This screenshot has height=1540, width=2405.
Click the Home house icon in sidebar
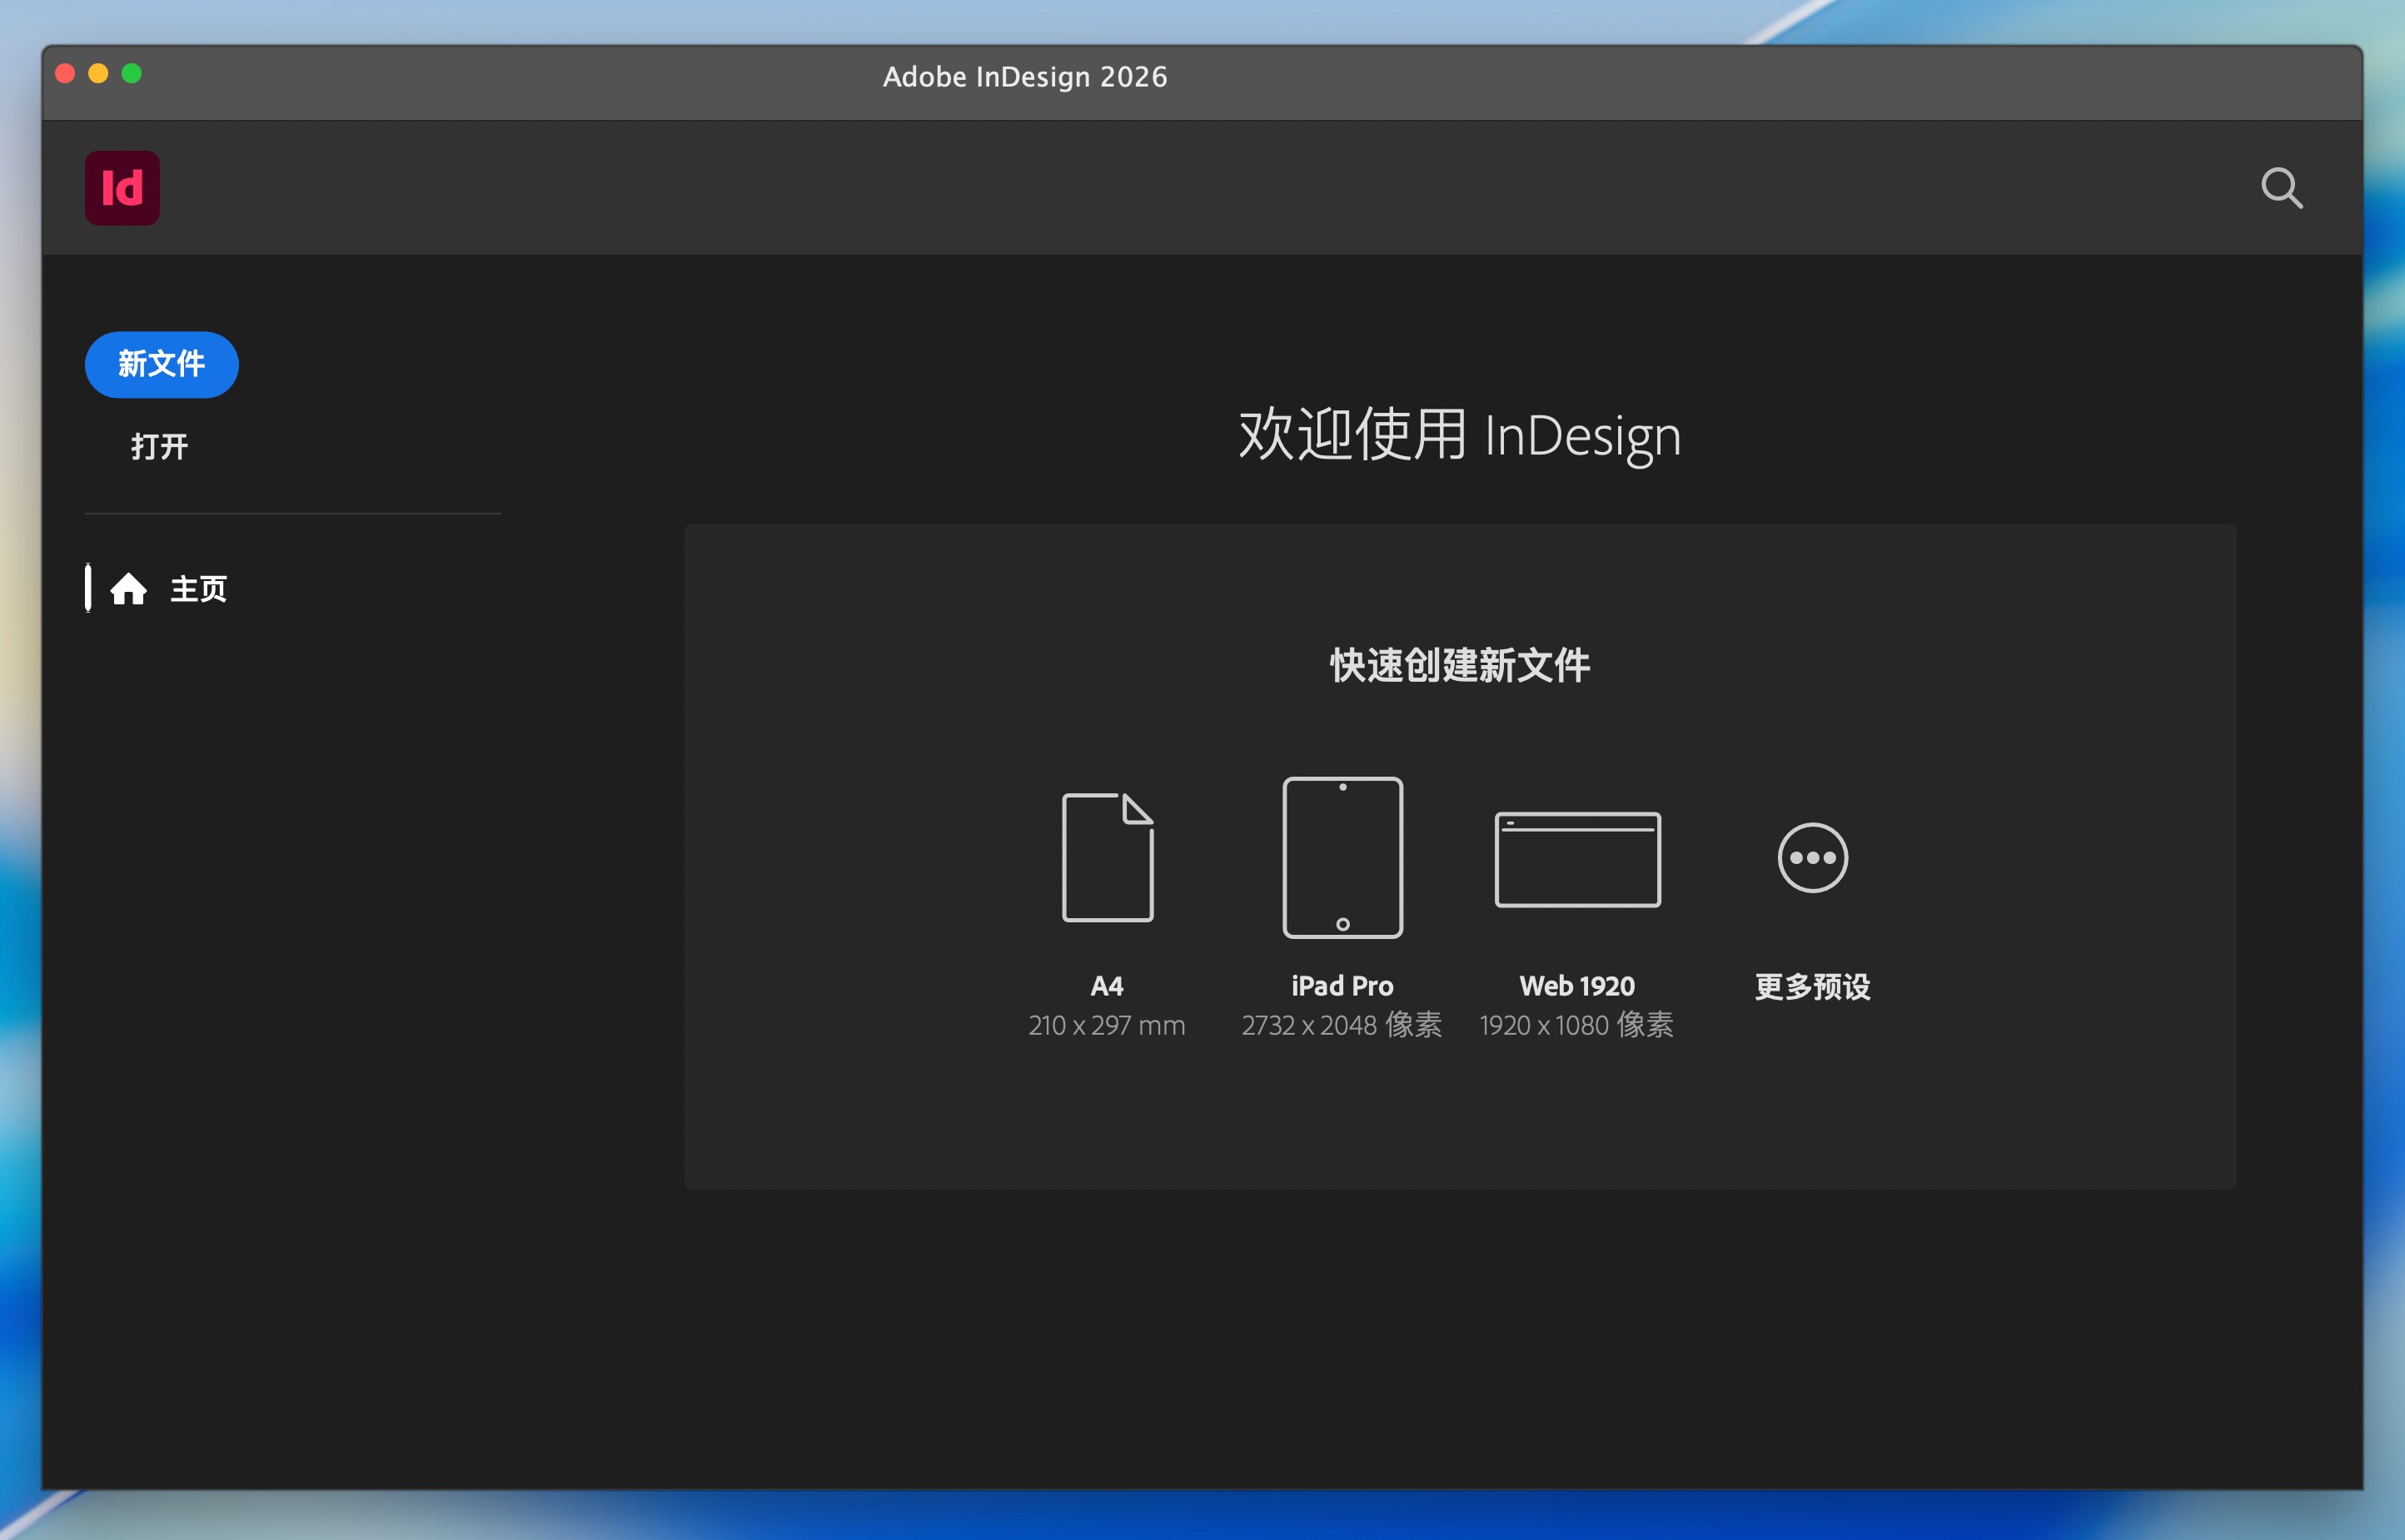128,589
